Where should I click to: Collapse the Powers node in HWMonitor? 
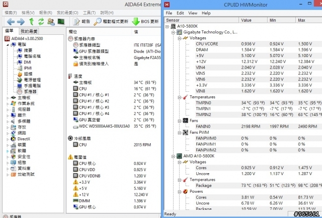tap(179, 192)
